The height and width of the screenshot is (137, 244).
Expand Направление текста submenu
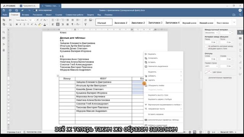click(x=163, y=109)
